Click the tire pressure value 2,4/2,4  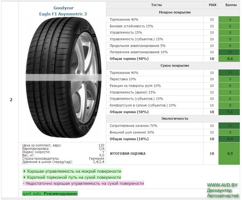coord(99,162)
